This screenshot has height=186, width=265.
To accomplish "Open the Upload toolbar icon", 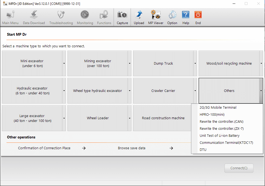I will (139, 15).
